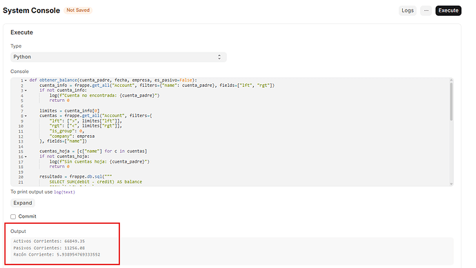Collapse the fold arrow on line 8
This screenshot has height=268, width=476.
(x=26, y=116)
